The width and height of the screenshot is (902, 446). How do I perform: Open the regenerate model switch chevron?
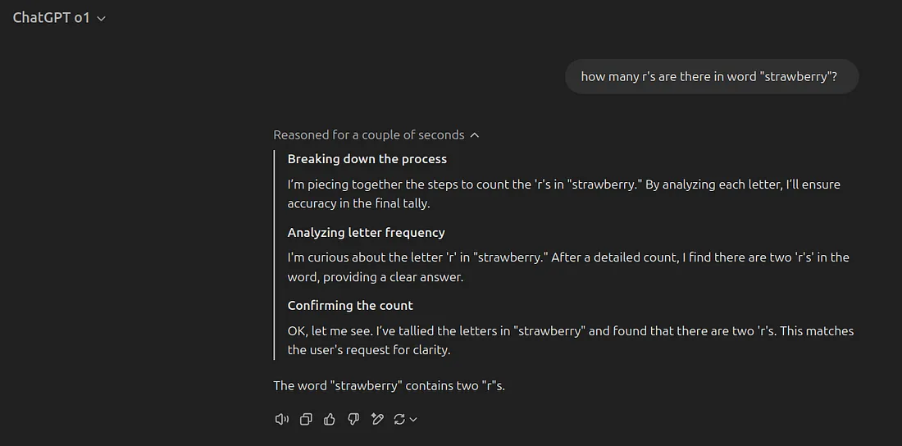pos(412,420)
